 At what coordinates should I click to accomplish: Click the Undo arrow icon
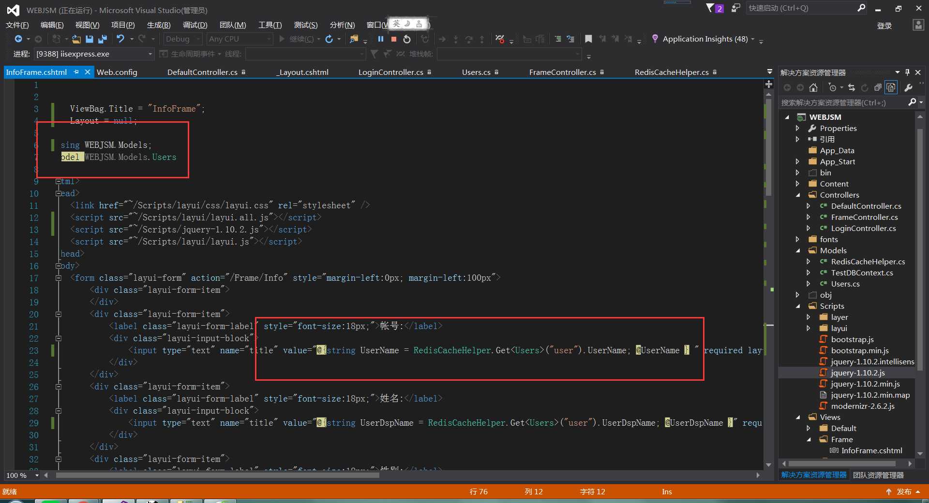120,39
